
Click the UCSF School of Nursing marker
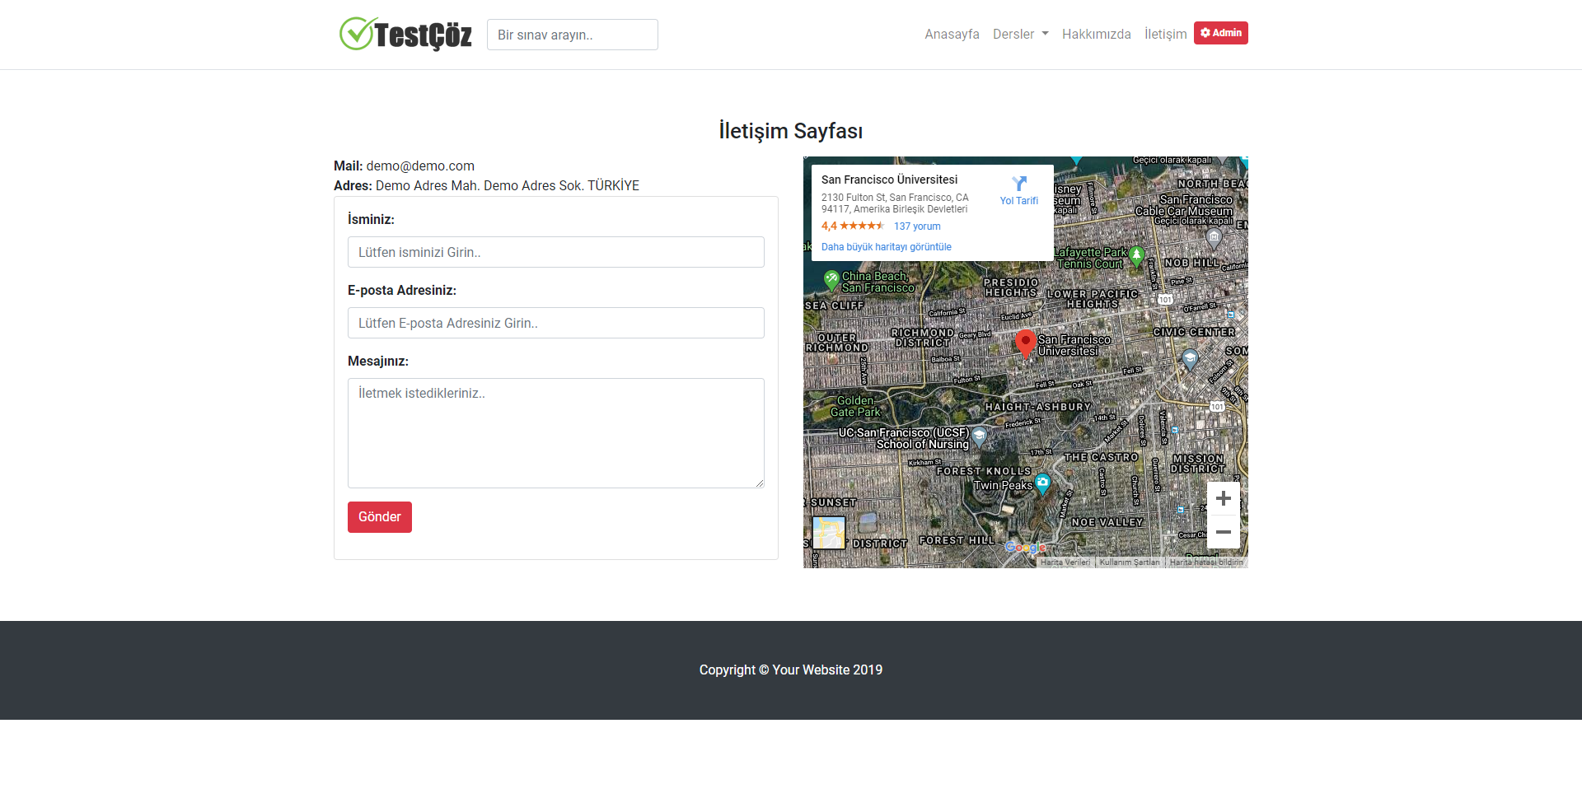pos(979,436)
